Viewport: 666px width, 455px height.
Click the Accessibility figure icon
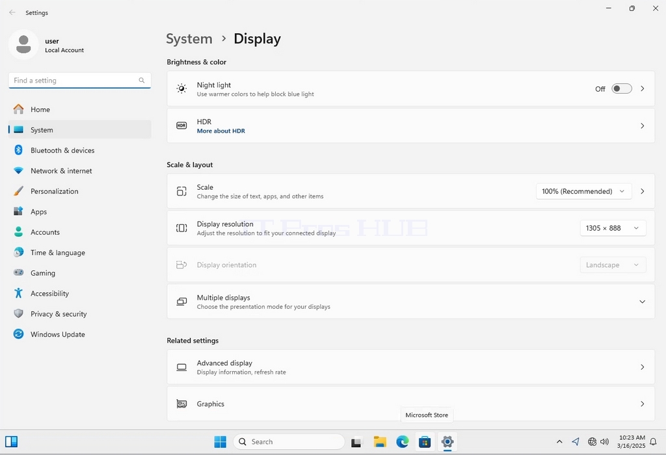(18, 293)
